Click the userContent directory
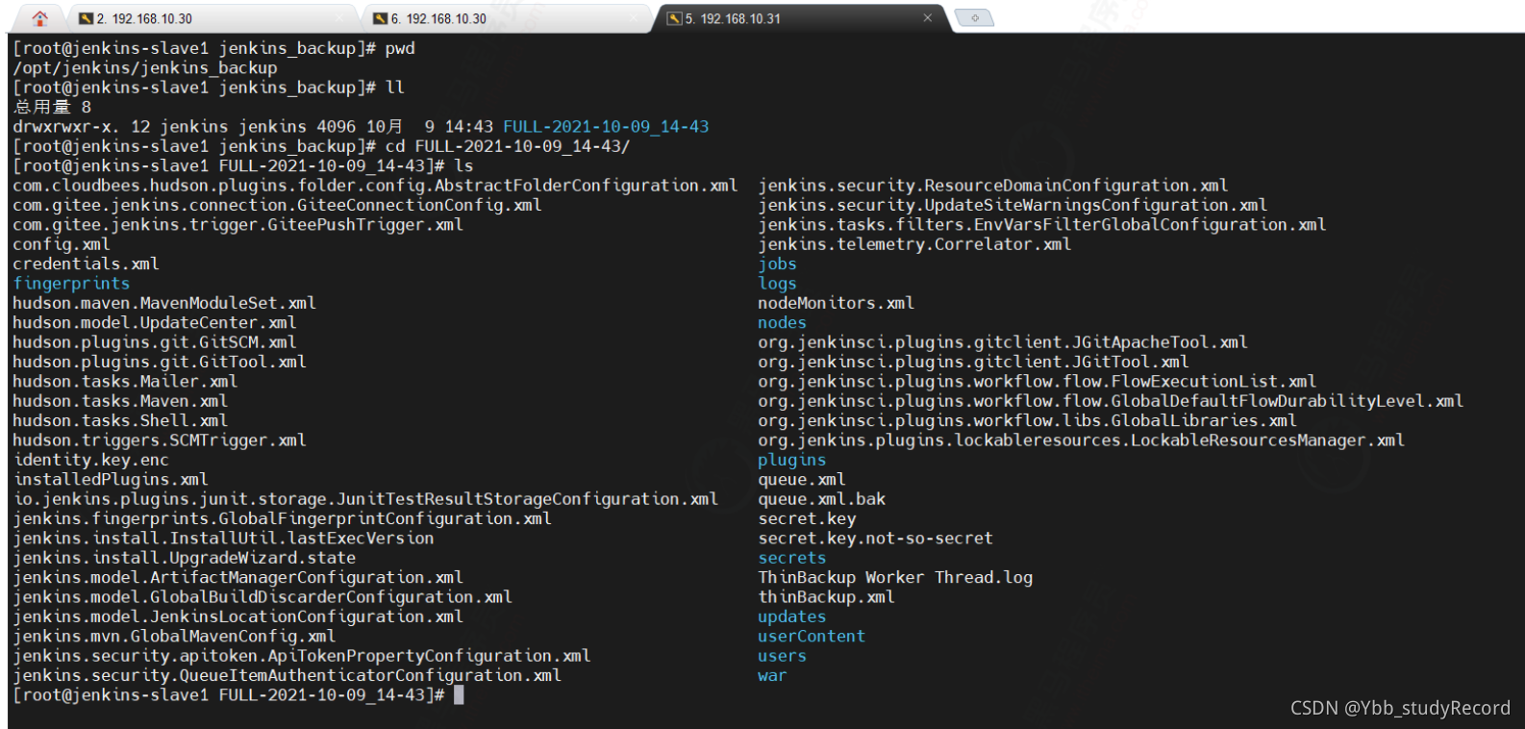Viewport: 1525px width, 729px height. tap(812, 636)
